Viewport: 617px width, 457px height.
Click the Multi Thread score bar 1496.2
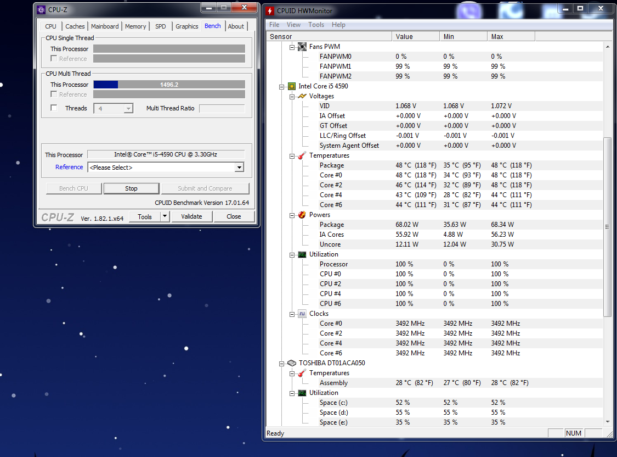click(x=169, y=85)
